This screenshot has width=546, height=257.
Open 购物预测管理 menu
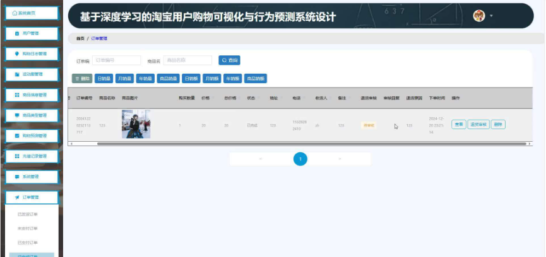tap(32, 136)
